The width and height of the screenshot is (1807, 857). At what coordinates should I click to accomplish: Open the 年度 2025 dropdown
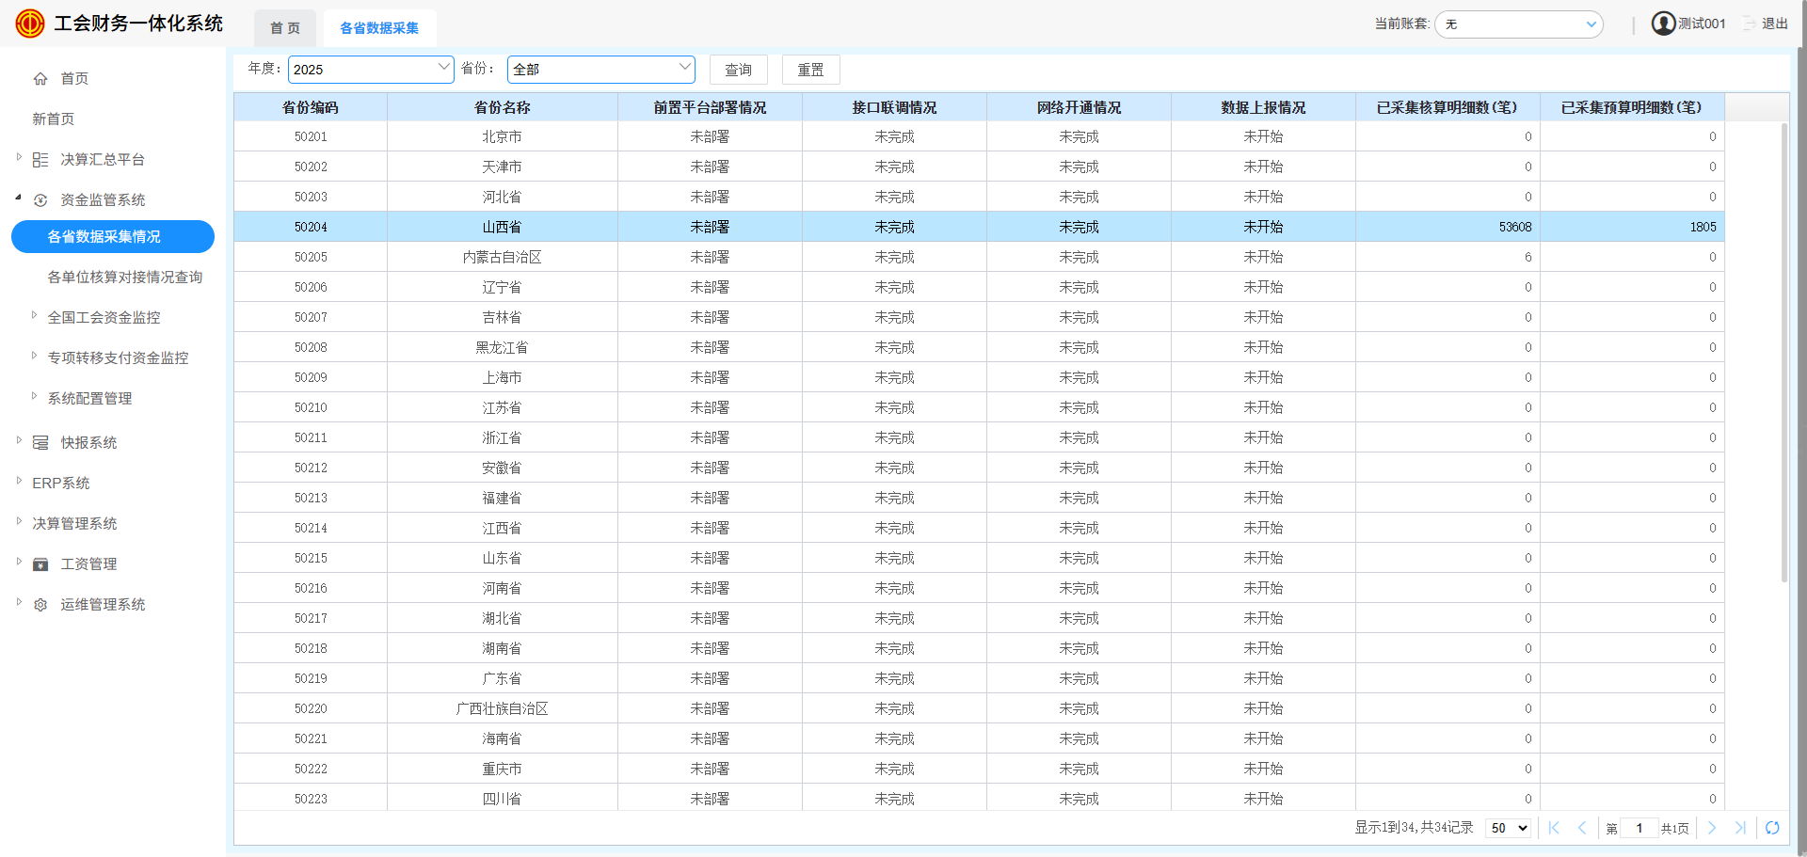[x=371, y=70]
